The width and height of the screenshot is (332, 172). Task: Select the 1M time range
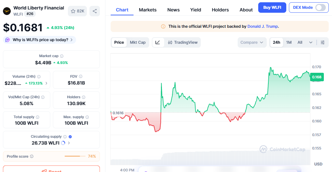tap(289, 42)
